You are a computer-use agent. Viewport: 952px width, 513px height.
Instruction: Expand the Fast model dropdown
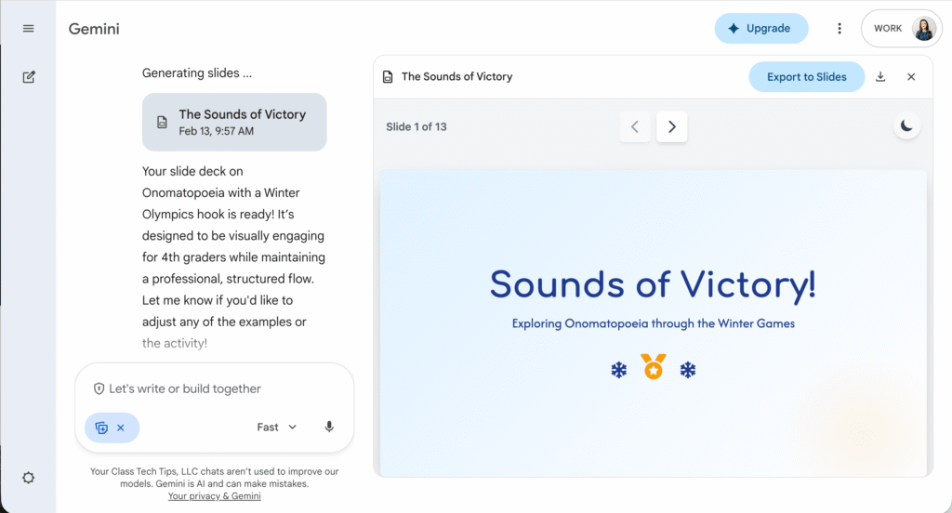click(277, 427)
